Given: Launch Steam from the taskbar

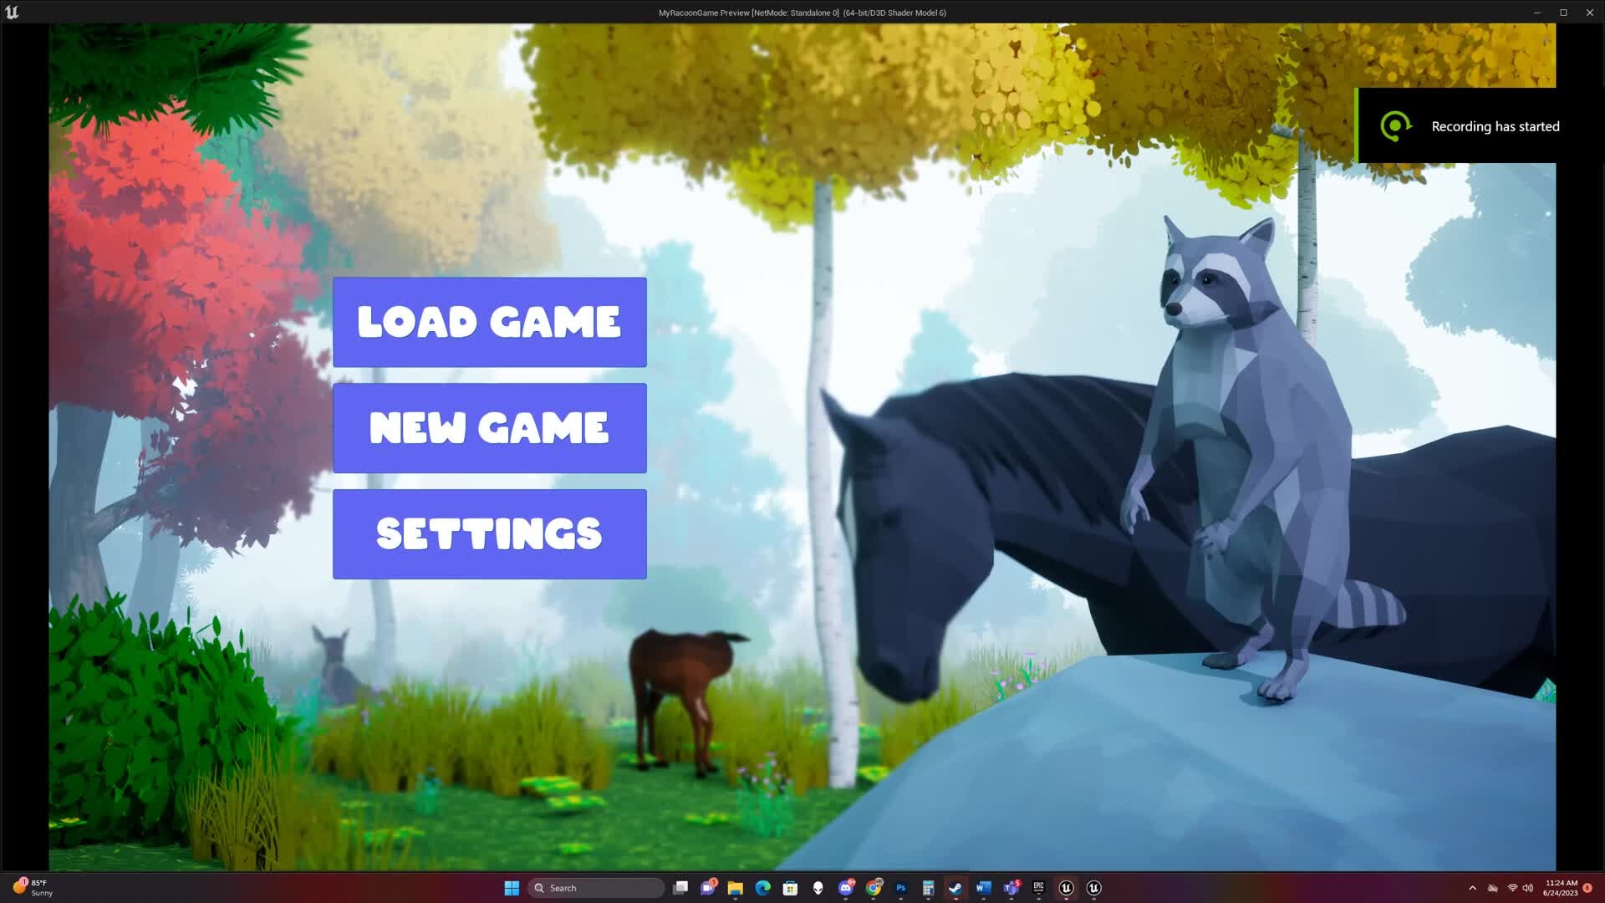Looking at the screenshot, I should point(955,888).
